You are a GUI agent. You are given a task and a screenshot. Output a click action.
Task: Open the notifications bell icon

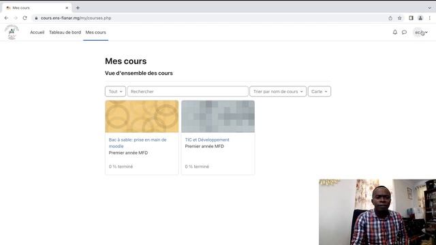pos(395,32)
